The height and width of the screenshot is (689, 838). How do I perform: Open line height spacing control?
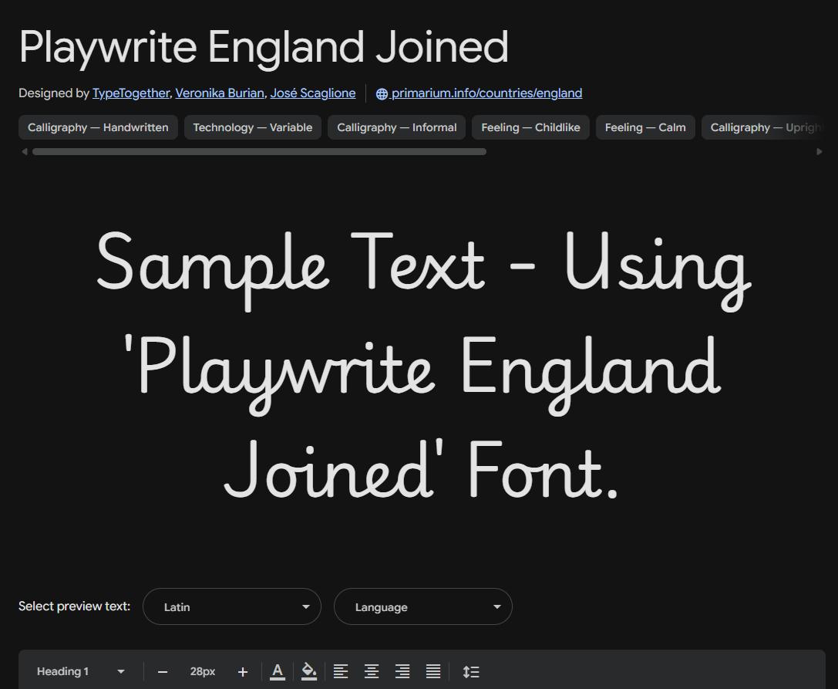pyautogui.click(x=471, y=671)
